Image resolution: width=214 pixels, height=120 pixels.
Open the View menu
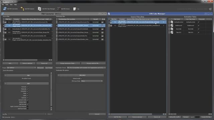pyautogui.click(x=11, y=5)
